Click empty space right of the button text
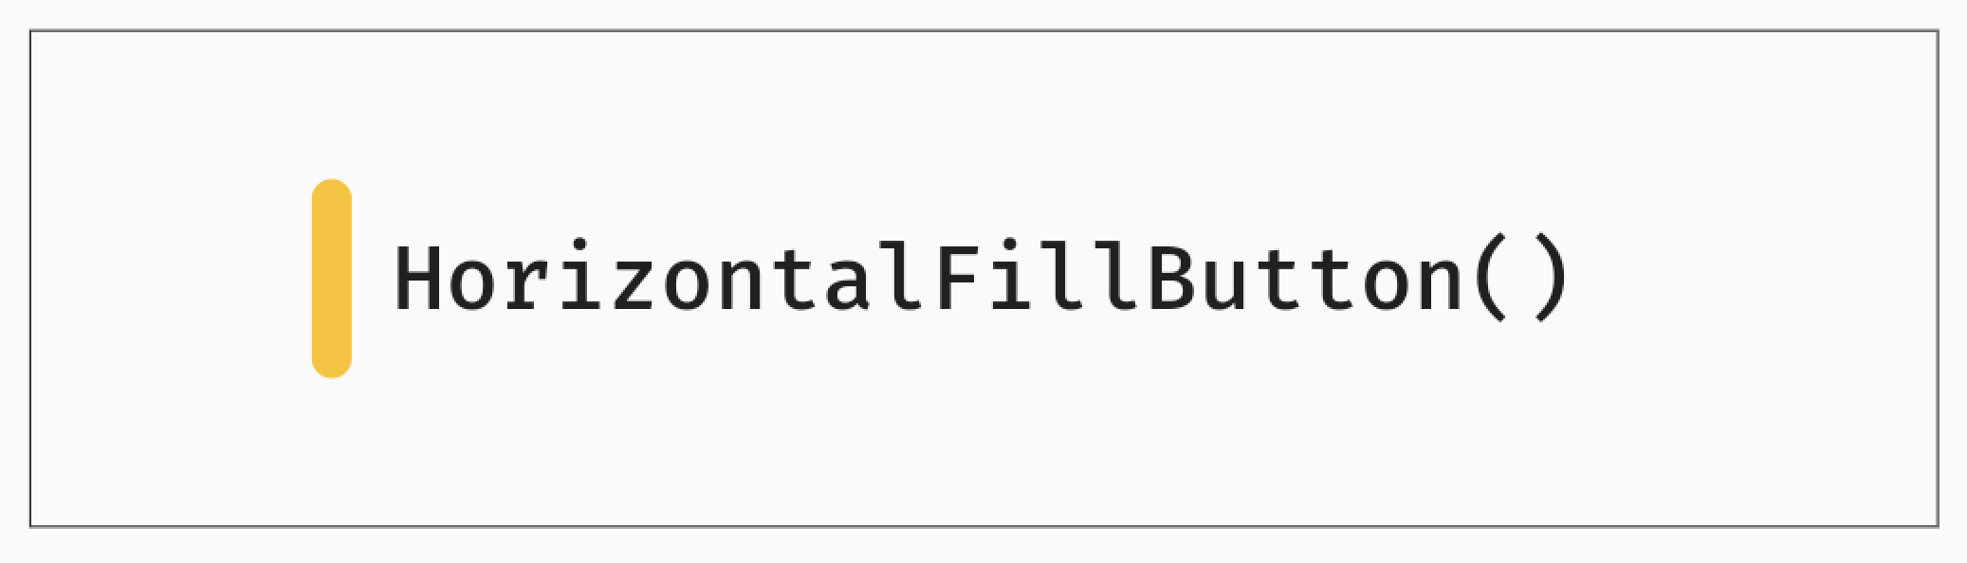The width and height of the screenshot is (1967, 563). coord(1755,279)
